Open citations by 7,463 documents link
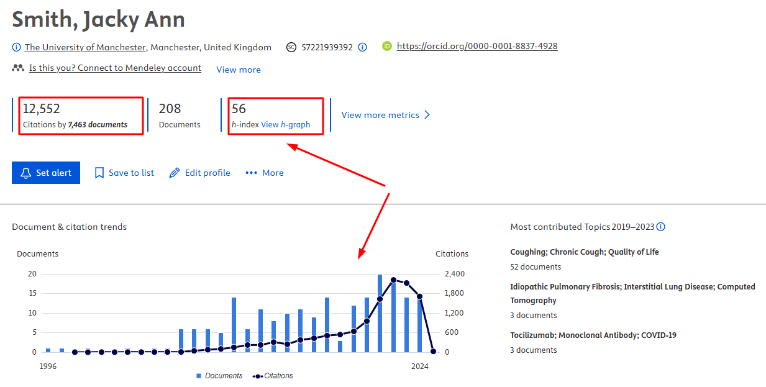Image resolution: width=766 pixels, height=387 pixels. (x=98, y=124)
